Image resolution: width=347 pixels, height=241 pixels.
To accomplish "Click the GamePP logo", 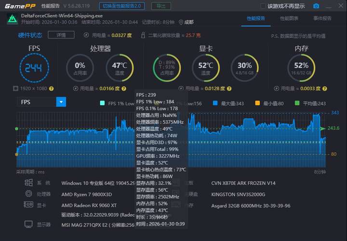I will tap(20, 6).
